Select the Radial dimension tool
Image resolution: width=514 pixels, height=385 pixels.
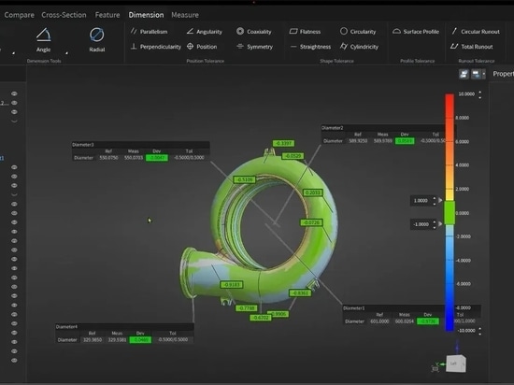(x=96, y=39)
